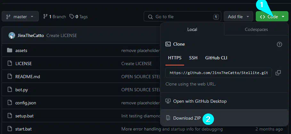Click the Clone help question mark icon
The width and height of the screenshot is (291, 134).
[279, 44]
